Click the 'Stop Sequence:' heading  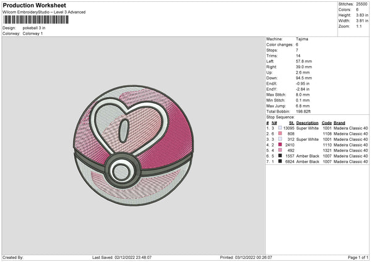[280, 117]
